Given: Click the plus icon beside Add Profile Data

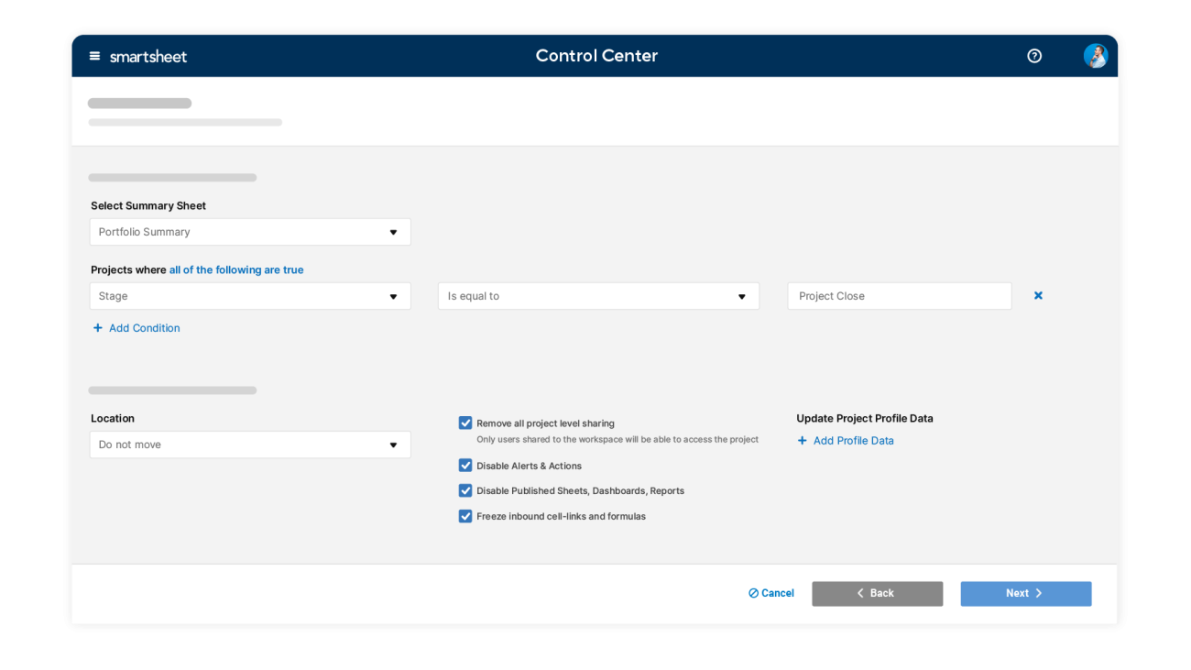Looking at the screenshot, I should [x=803, y=441].
